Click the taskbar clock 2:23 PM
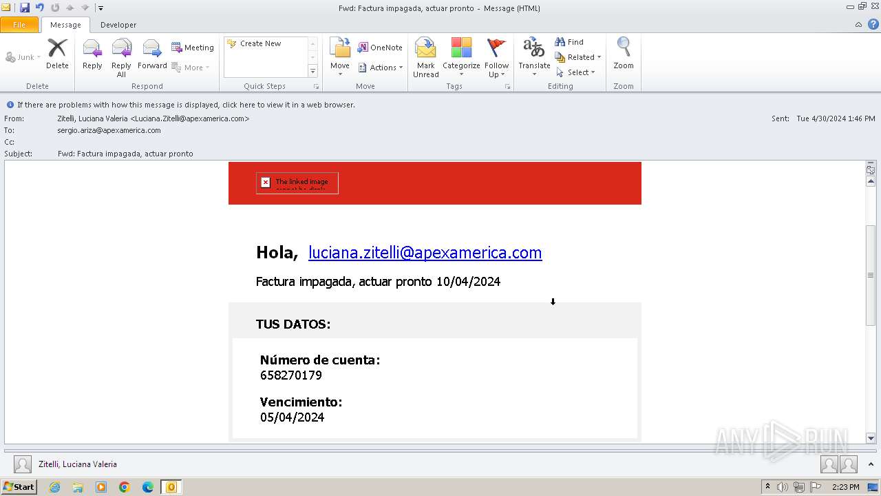Viewport: 881px width, 496px height. pos(846,487)
